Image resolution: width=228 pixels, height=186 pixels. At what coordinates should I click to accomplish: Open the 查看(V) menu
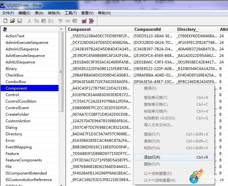click(87, 13)
